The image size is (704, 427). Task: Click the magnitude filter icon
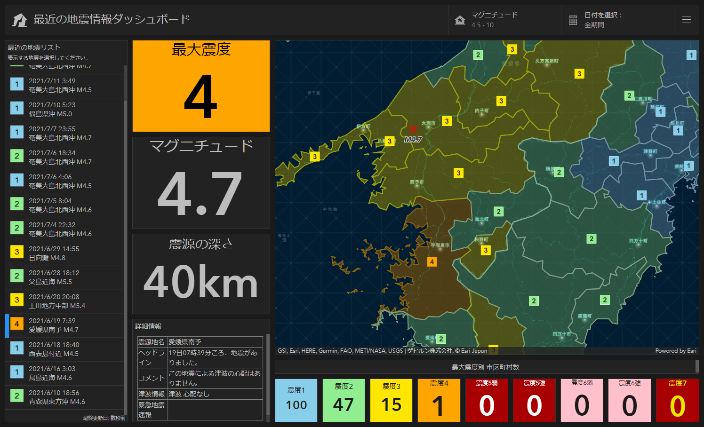[x=460, y=20]
